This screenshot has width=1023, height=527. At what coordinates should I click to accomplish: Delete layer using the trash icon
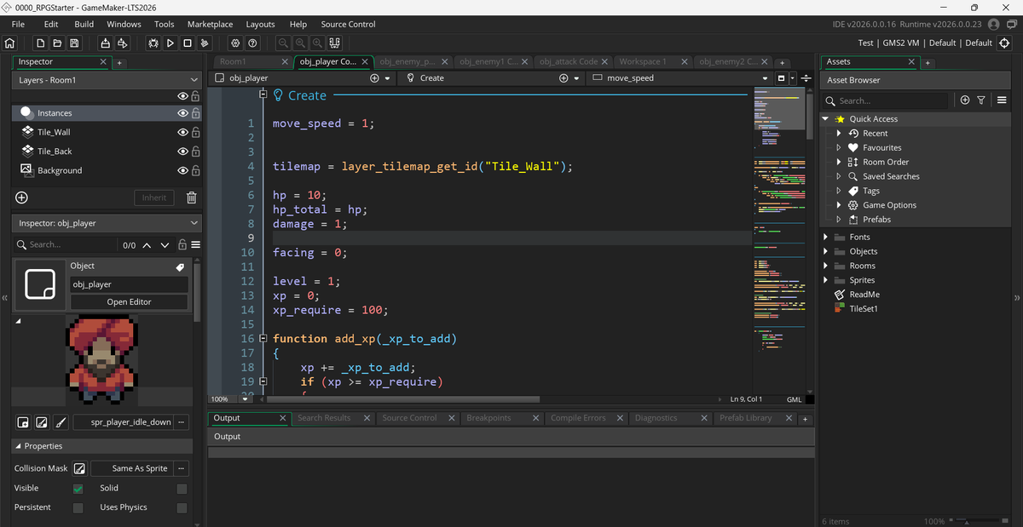tap(192, 198)
